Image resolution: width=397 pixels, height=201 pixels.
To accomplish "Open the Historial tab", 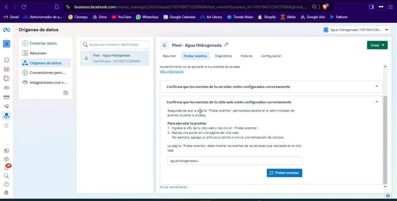I will pyautogui.click(x=246, y=56).
